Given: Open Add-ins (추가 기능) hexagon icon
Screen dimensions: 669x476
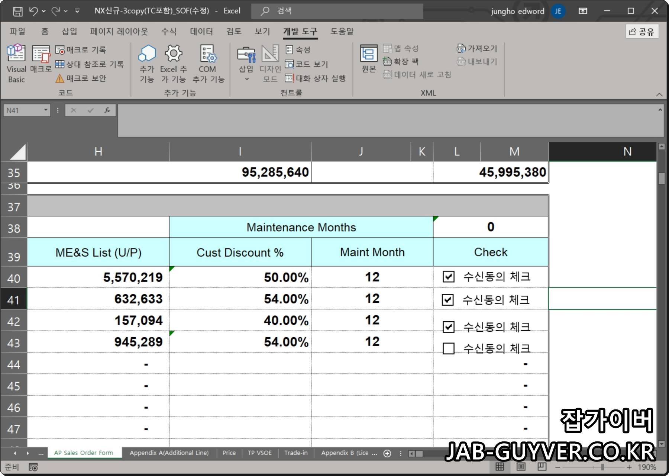Looking at the screenshot, I should tap(147, 64).
